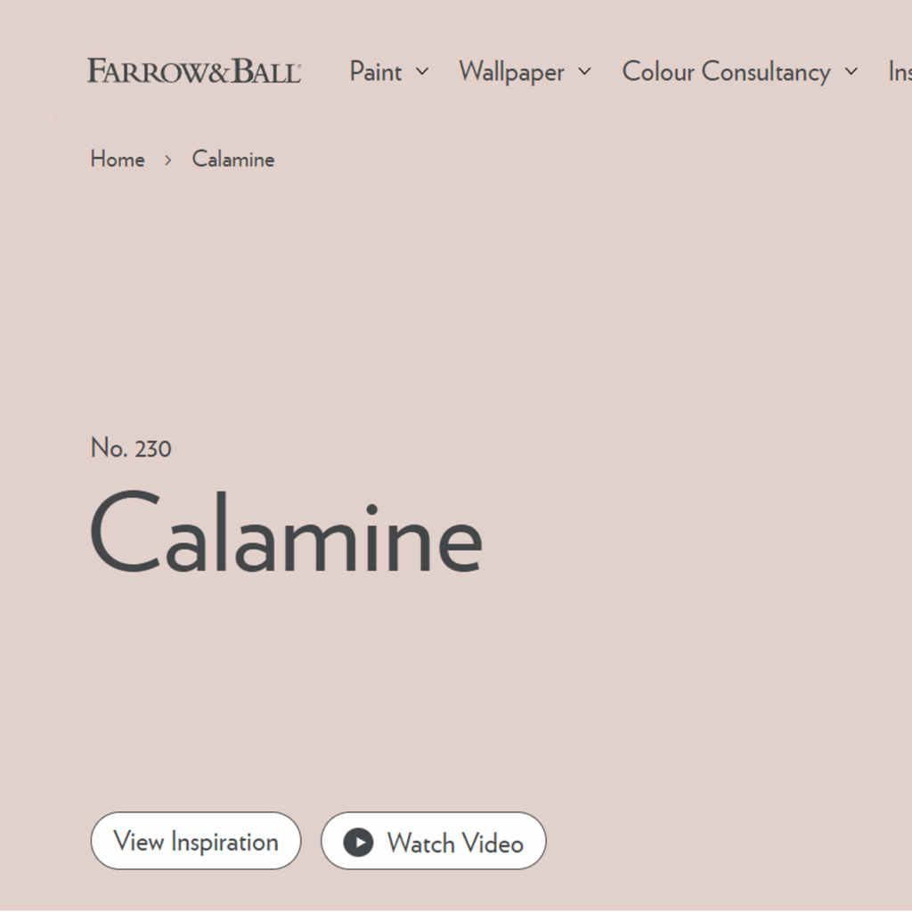Click the play icon beside Watch Video

[358, 842]
